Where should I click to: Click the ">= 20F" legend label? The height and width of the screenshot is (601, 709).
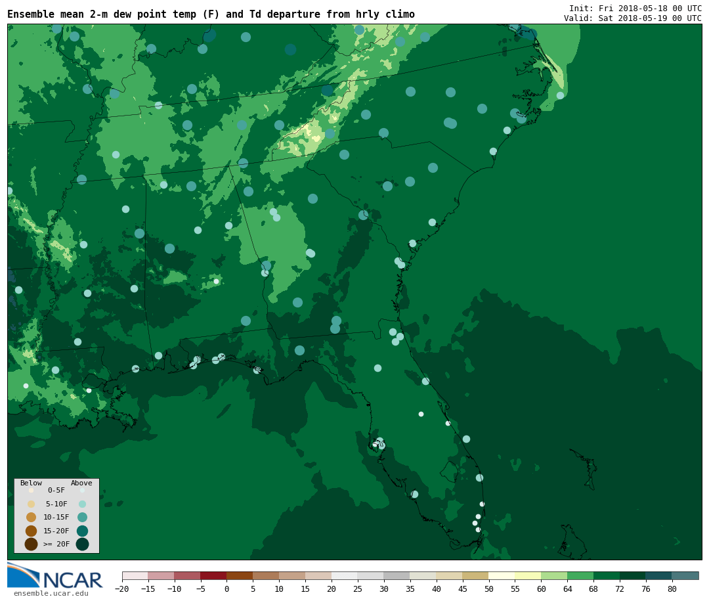point(56,544)
